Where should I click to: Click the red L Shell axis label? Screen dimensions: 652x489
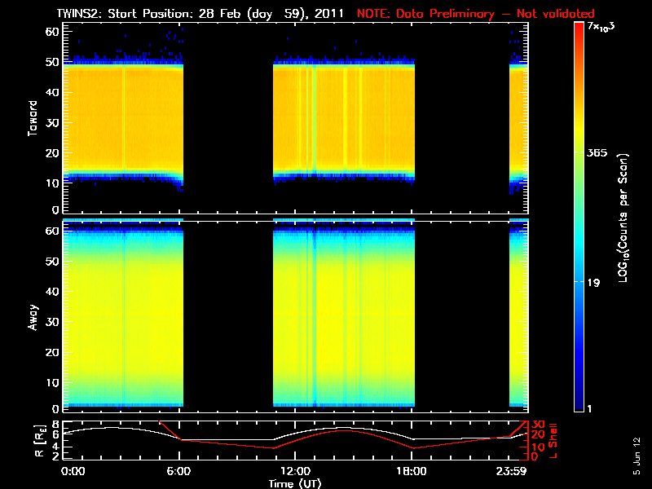[554, 439]
